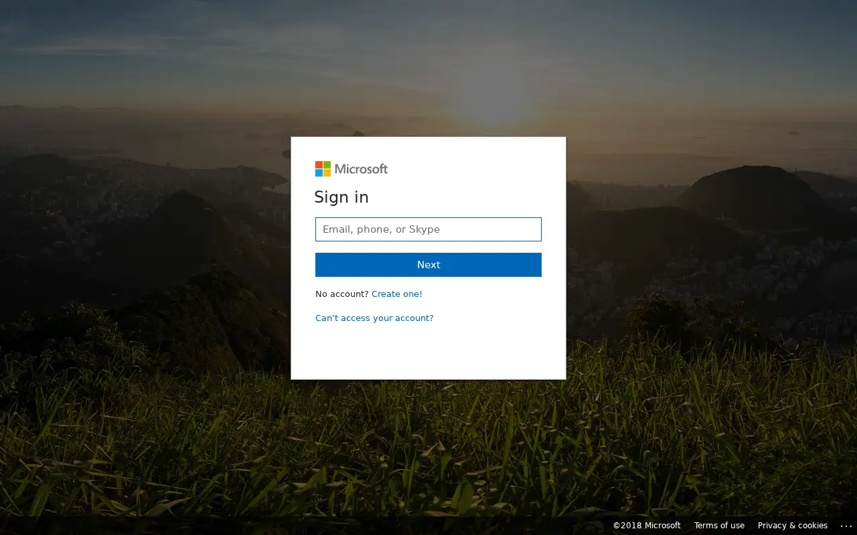The height and width of the screenshot is (535, 857).
Task: Click the Next button
Action: (428, 265)
